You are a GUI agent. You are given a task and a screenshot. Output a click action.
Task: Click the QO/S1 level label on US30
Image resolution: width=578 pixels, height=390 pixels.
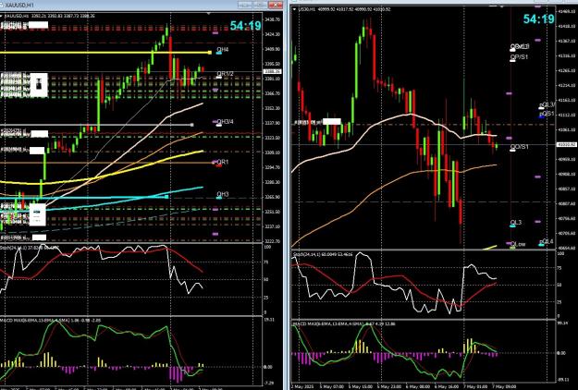520,147
